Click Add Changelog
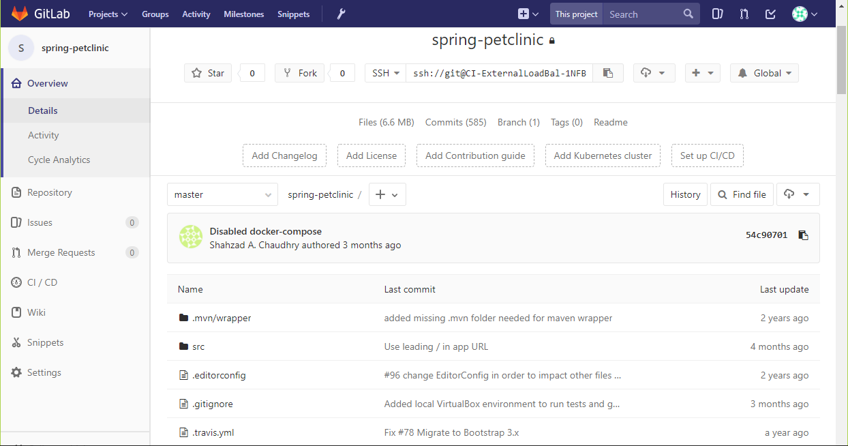Screen dimensions: 848x446 tap(284, 155)
